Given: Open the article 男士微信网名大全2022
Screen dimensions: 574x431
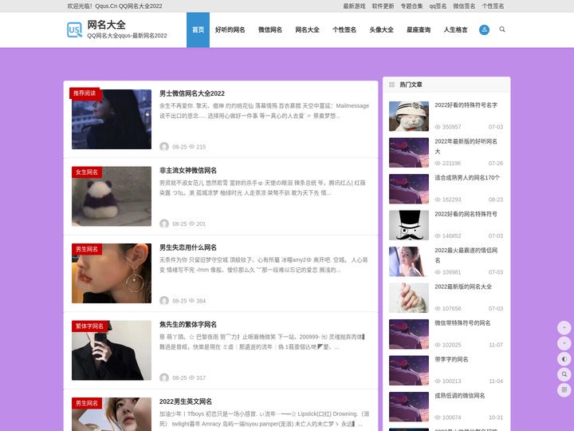Looking at the screenshot, I should (192, 93).
